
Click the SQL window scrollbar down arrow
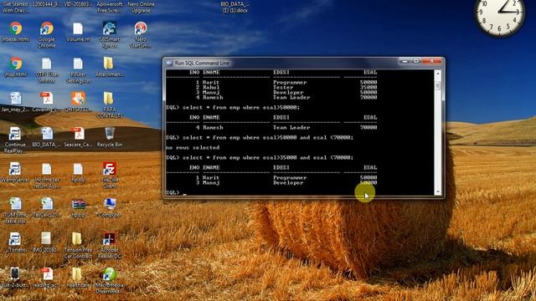pos(438,192)
